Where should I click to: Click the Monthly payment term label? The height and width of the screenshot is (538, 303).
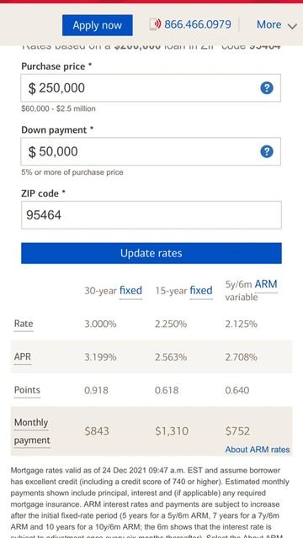click(x=32, y=431)
